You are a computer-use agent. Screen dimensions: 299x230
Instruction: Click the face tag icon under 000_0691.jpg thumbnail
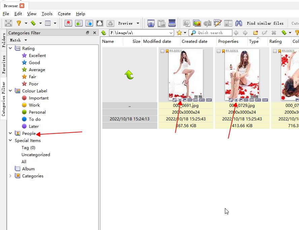[180, 100]
